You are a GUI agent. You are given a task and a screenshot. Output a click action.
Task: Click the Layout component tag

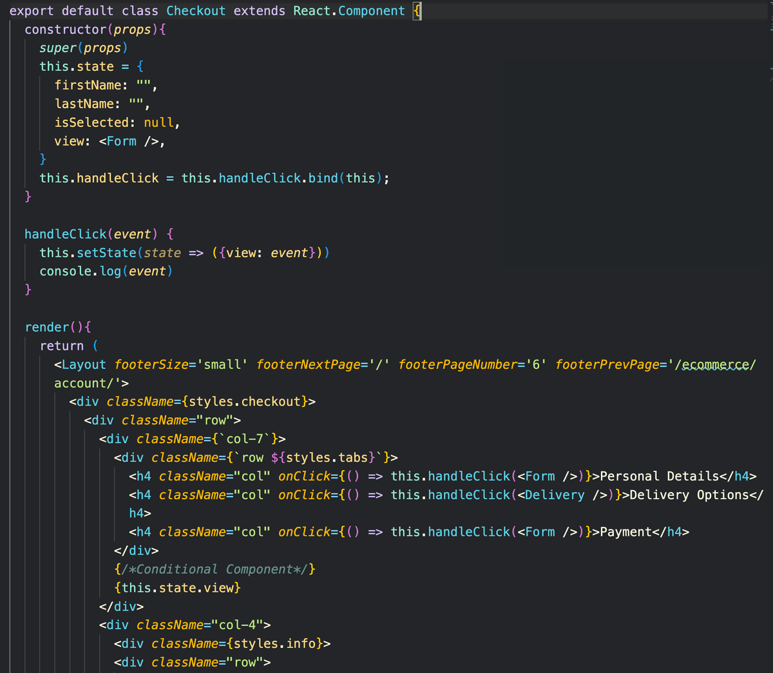click(x=84, y=364)
